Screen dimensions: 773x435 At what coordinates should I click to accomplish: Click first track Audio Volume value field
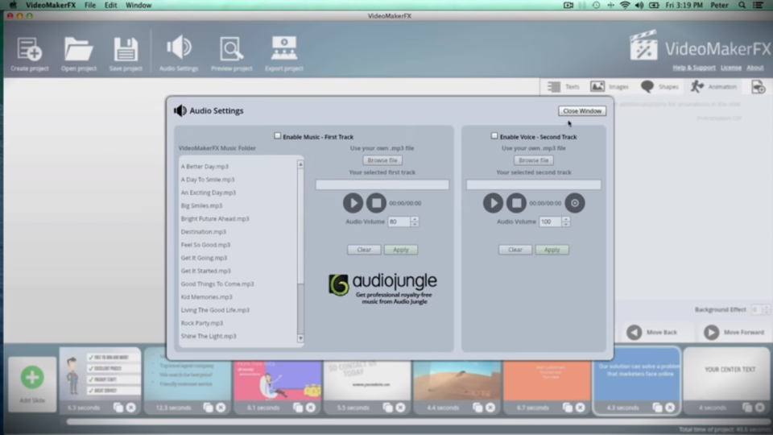[399, 222]
